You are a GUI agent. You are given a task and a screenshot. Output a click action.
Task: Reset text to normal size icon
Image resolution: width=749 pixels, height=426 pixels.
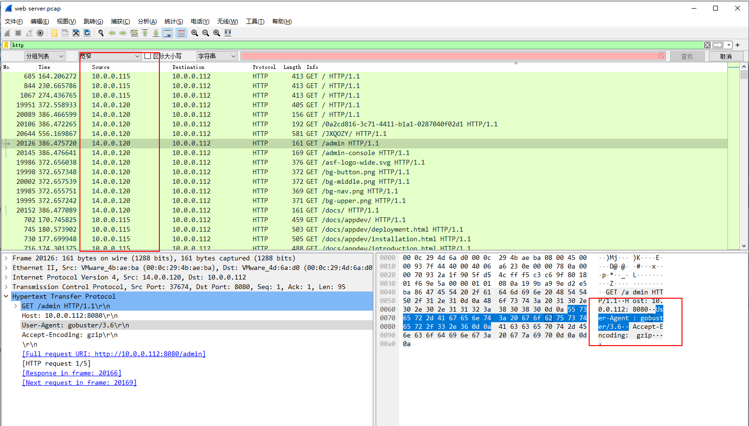pyautogui.click(x=217, y=33)
